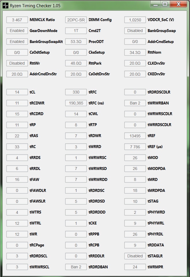The height and width of the screenshot is (277, 190).
Task: Select the DIMM Config 2DPC-SR field
Action: 76,20
